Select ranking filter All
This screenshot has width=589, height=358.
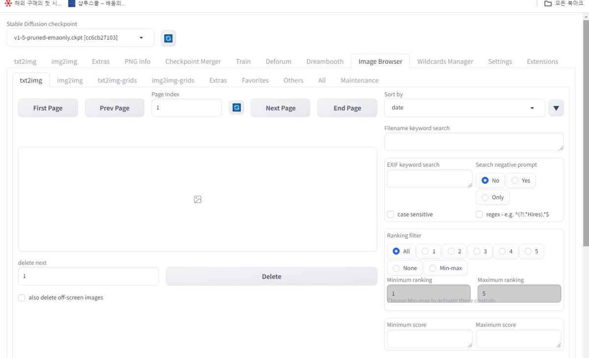[402, 251]
